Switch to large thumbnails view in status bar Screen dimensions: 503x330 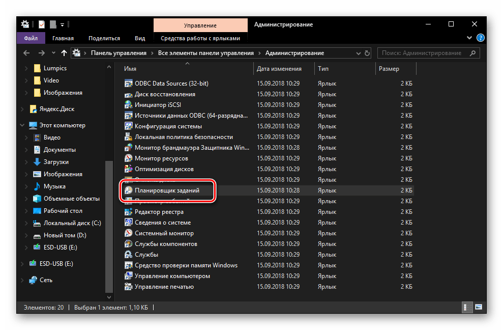[x=478, y=308]
